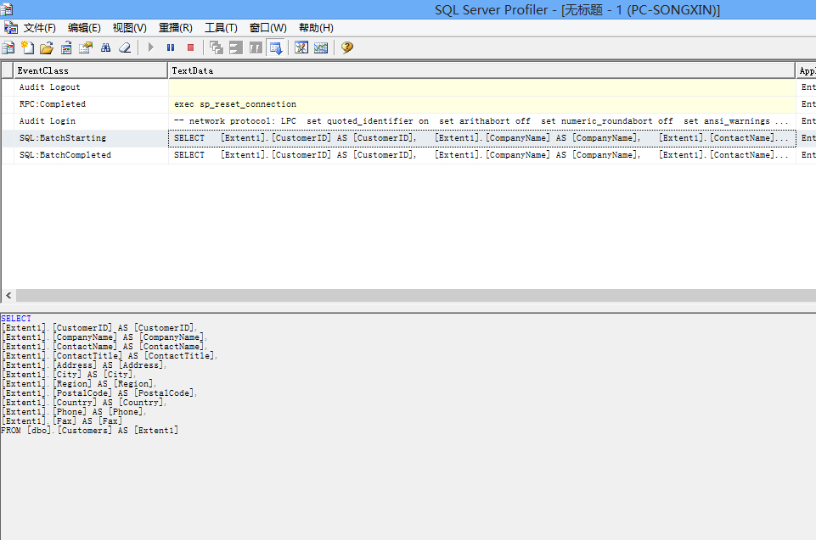The image size is (816, 540).
Task: Open a trace file using the folder icon
Action: tap(47, 47)
